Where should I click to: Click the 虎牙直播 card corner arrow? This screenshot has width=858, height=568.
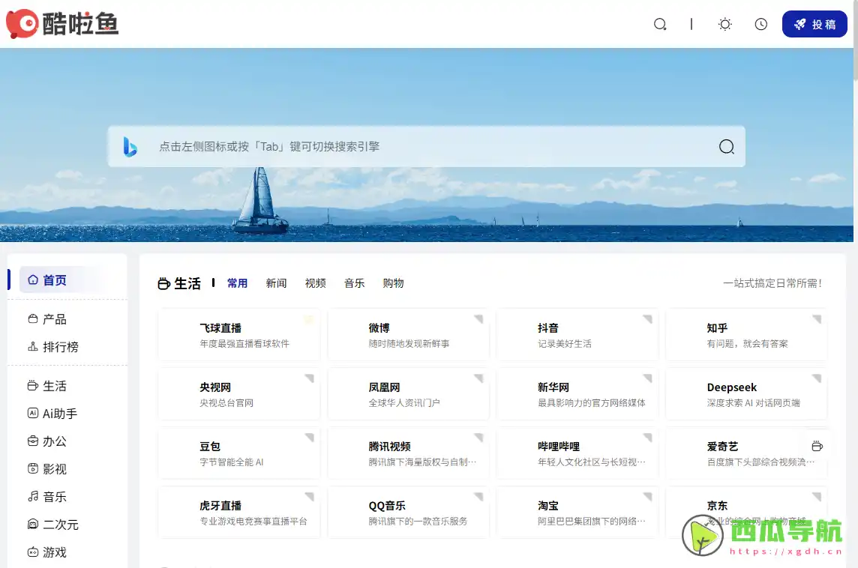coord(310,496)
